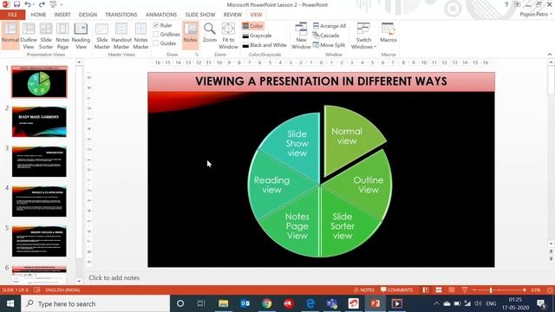Screen dimensions: 555x312
Task: Open the Zoom dialog from ribbon
Action: coord(210,33)
